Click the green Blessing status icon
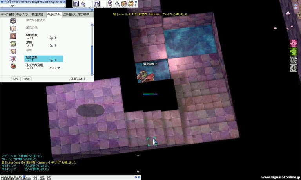 click(x=293, y=52)
